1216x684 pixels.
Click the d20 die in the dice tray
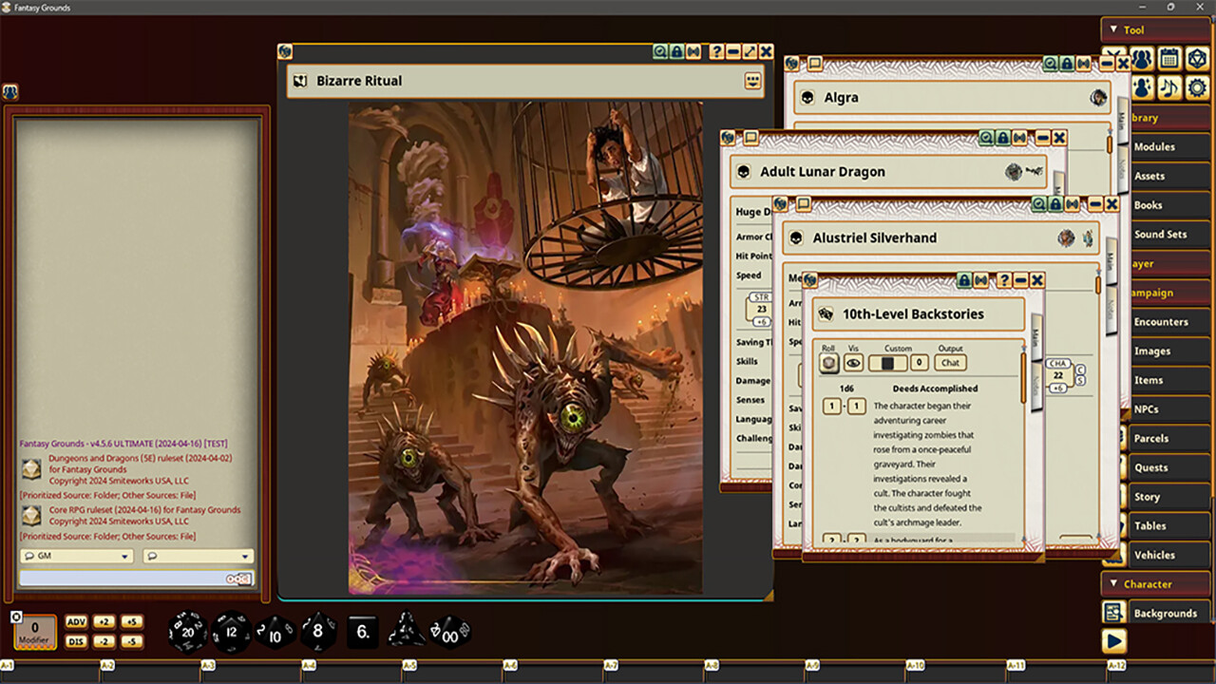[187, 632]
